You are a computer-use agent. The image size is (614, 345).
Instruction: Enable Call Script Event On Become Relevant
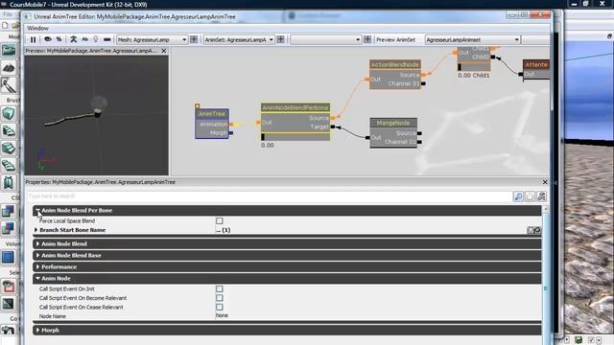coord(220,298)
